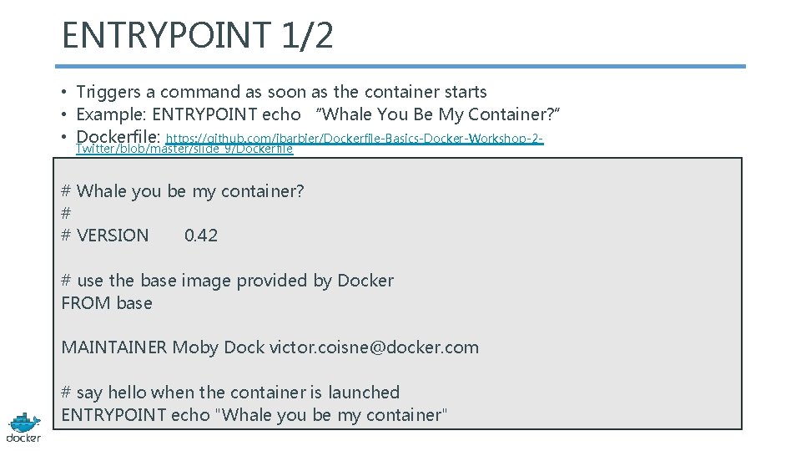Click the blue divider line under title
801x451 pixels.
400,67
